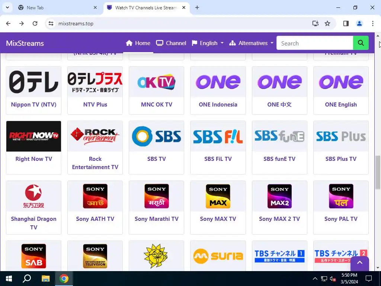Open the Chrome side panel
Viewport: 381px width, 286px height.
click(346, 23)
